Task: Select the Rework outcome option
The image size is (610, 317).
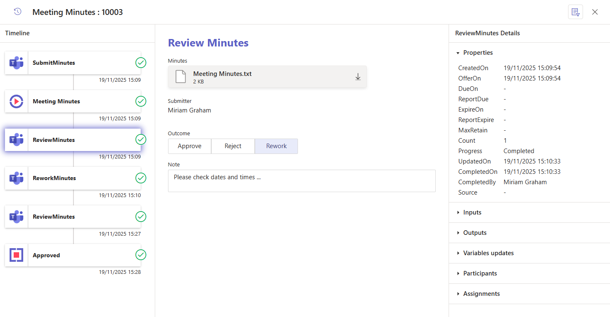Action: coord(276,146)
